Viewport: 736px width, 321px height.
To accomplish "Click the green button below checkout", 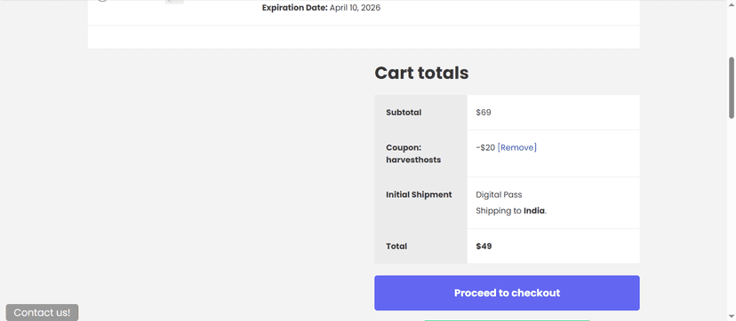I will [507, 320].
